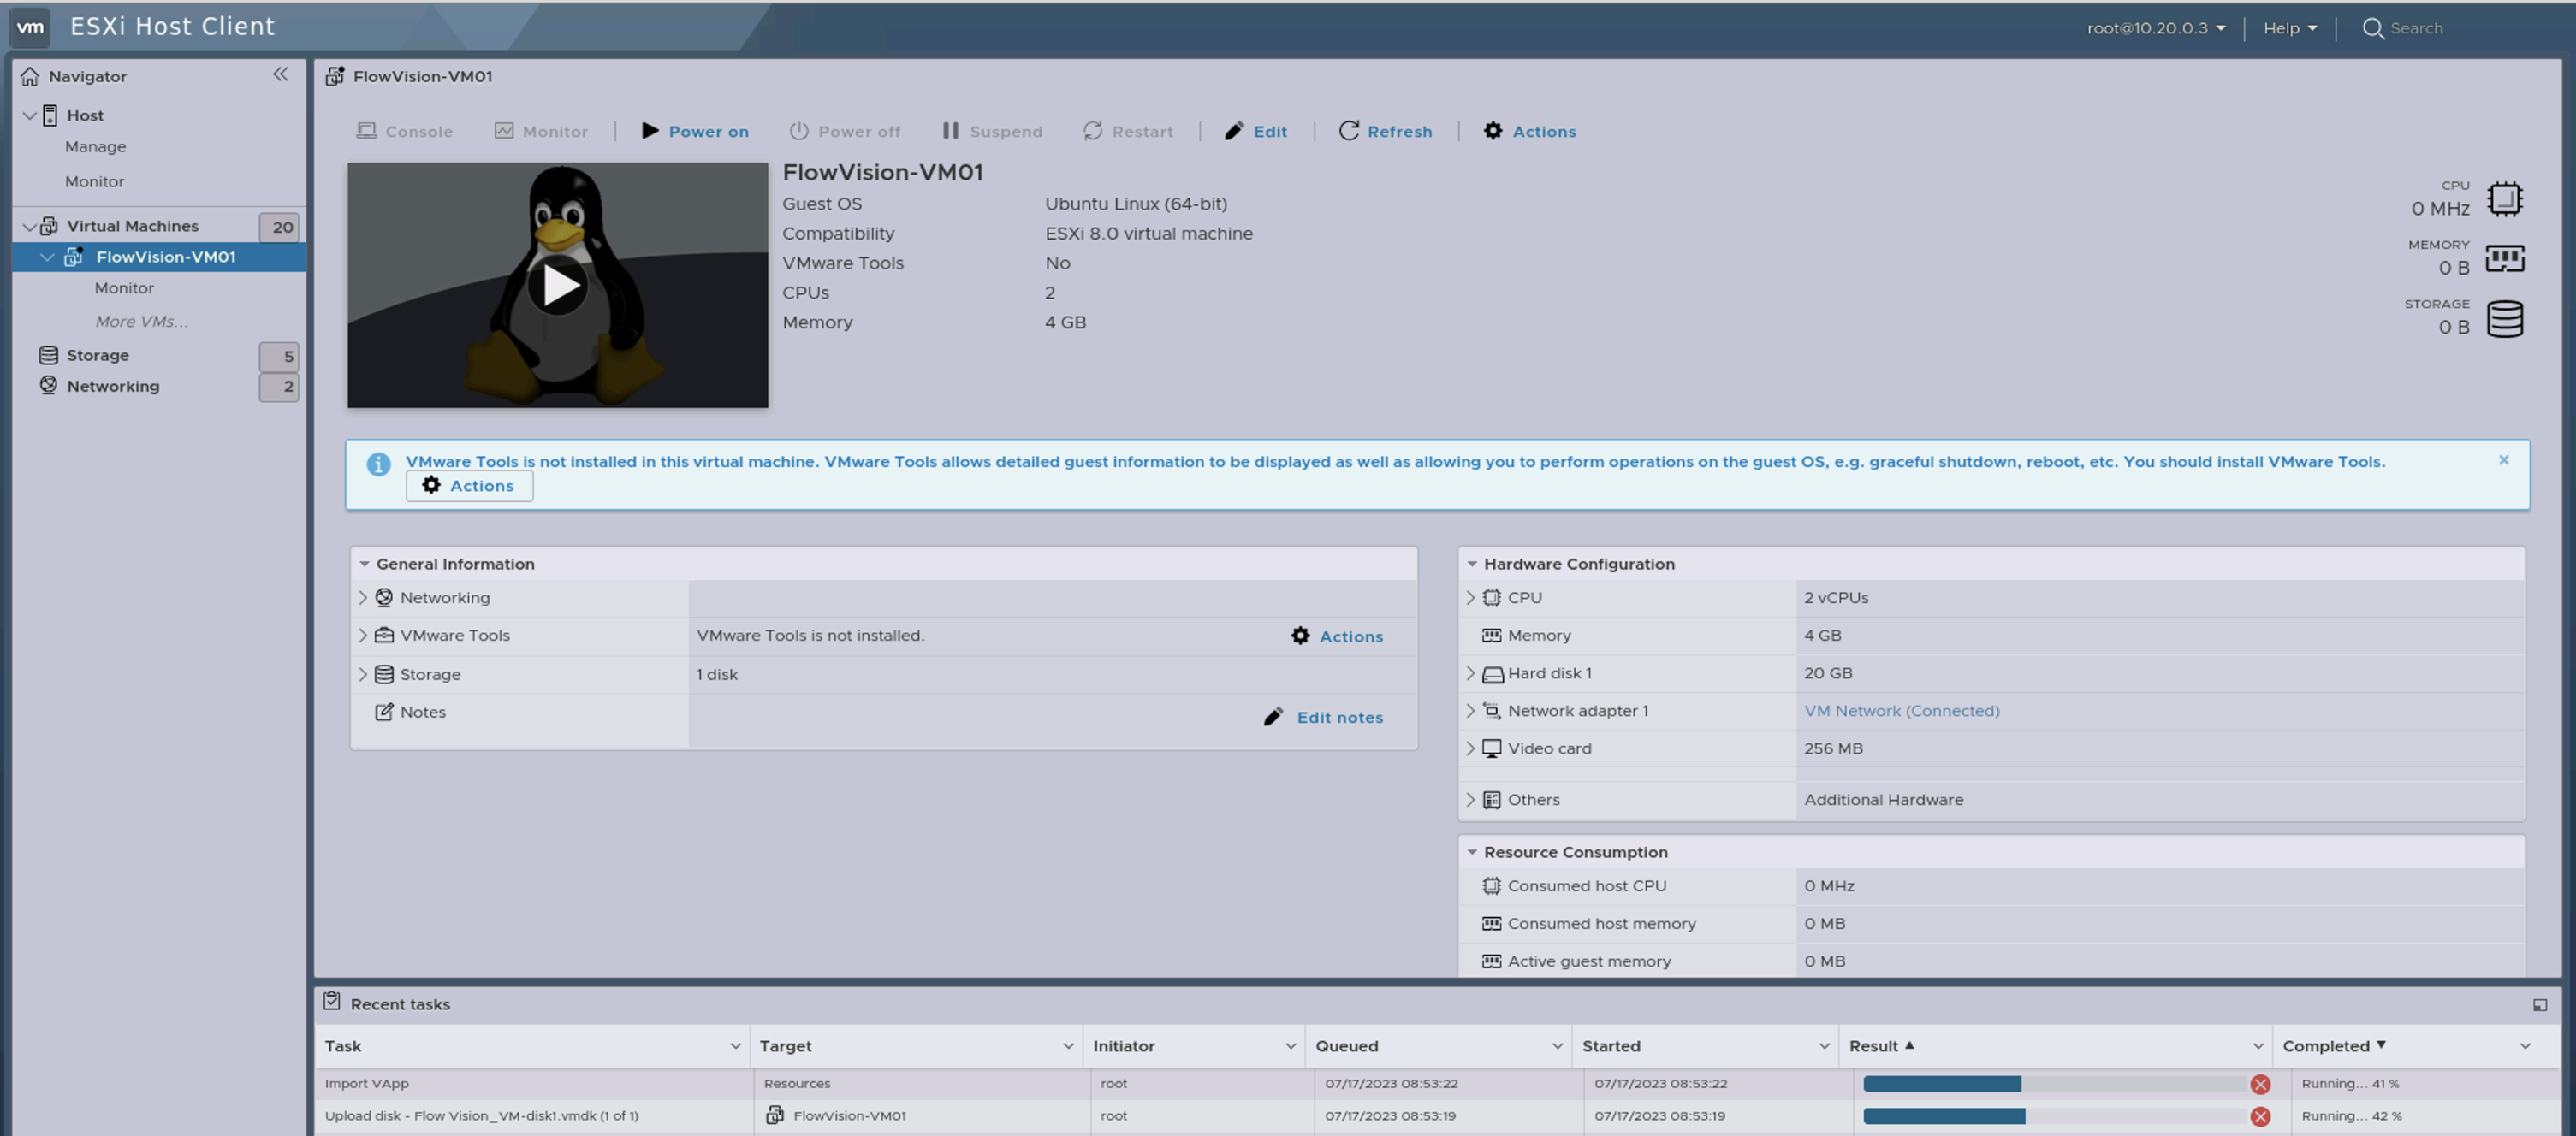Image resolution: width=2576 pixels, height=1136 pixels.
Task: Cancel the Import VApp task
Action: tap(2260, 1084)
